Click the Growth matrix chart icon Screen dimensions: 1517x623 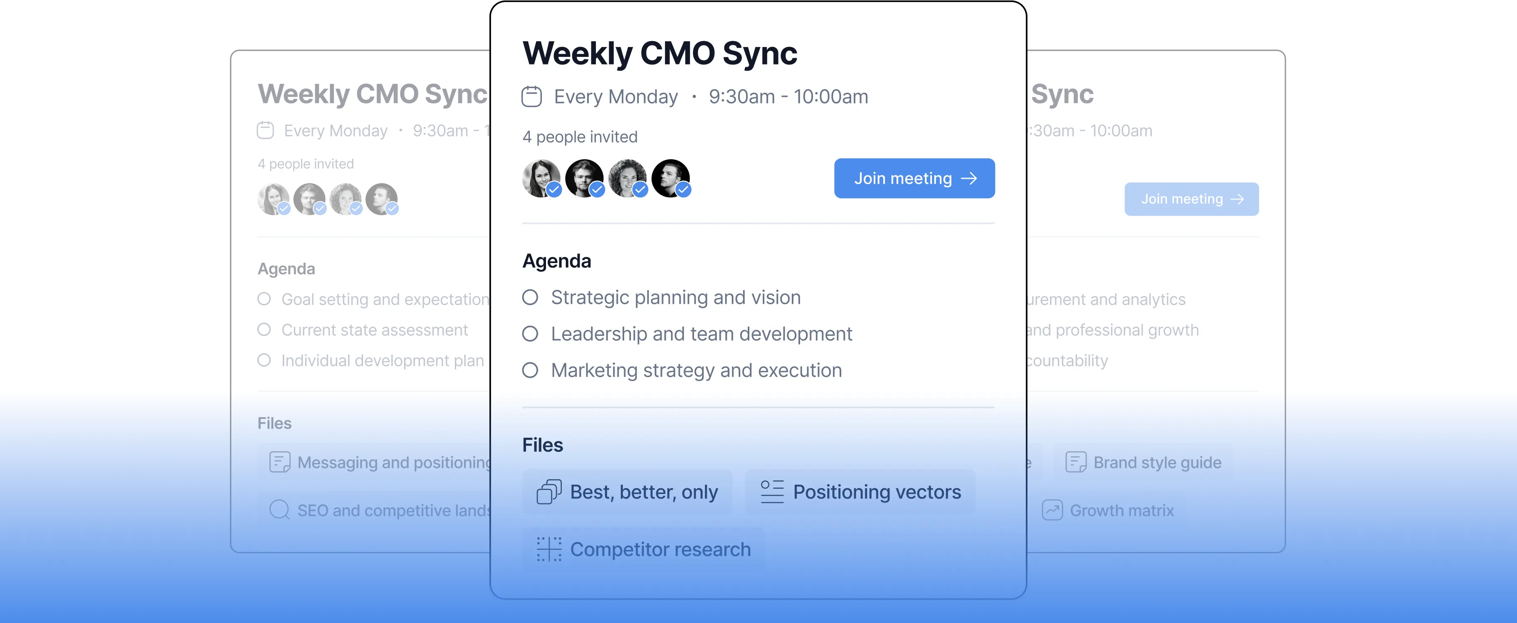[1053, 510]
